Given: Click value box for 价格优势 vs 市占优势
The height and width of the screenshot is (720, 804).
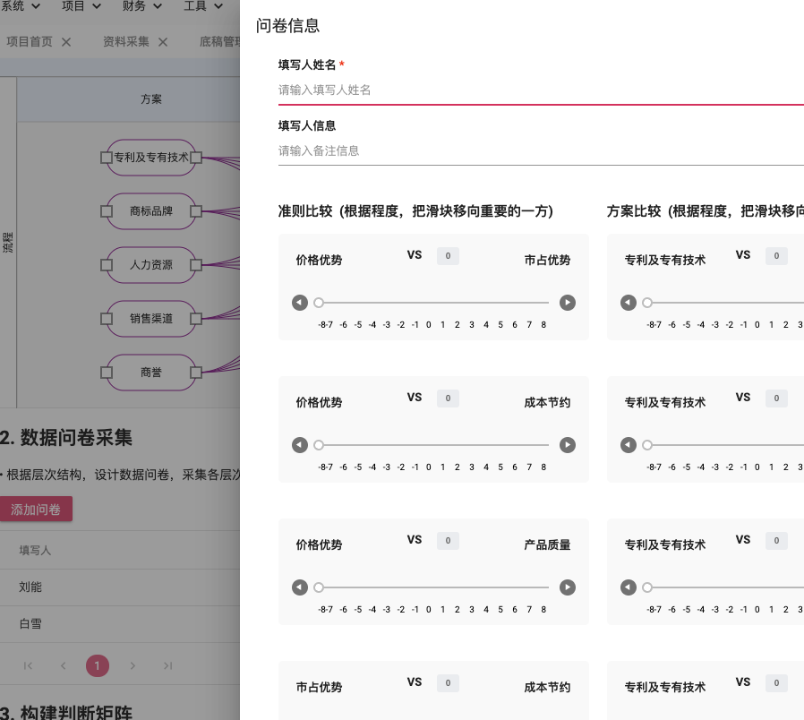Looking at the screenshot, I should click(x=448, y=256).
